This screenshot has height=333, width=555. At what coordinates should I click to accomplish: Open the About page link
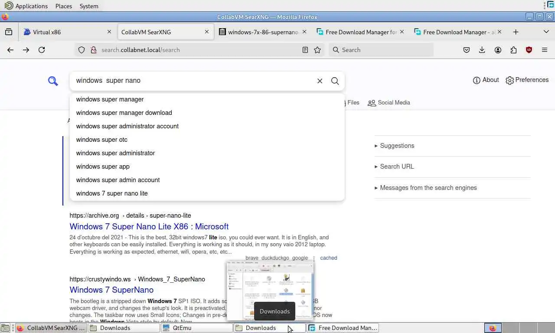(x=486, y=80)
